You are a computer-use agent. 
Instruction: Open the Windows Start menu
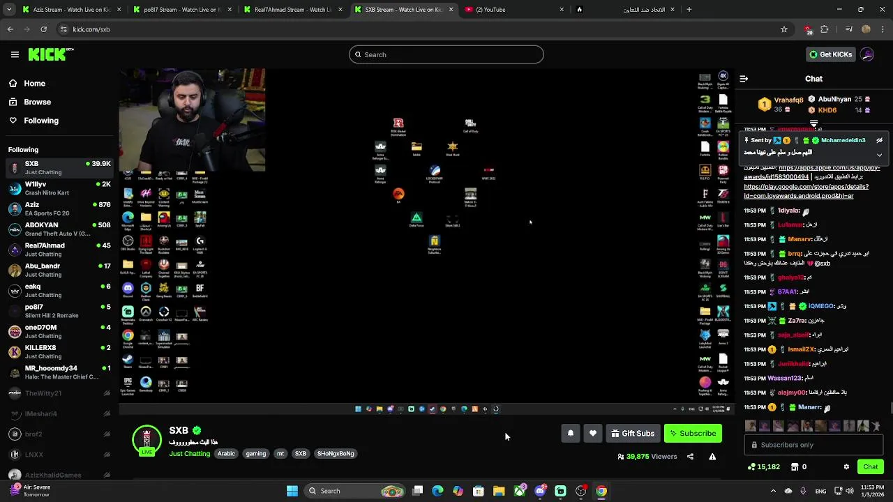click(x=292, y=491)
